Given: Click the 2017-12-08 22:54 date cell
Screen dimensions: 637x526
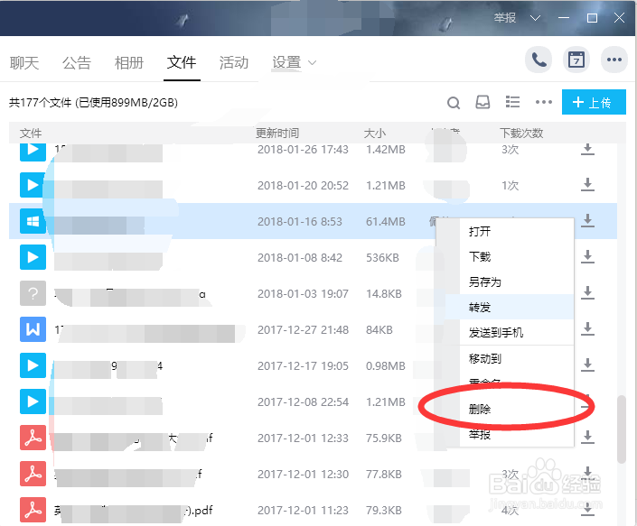Looking at the screenshot, I should [303, 401].
